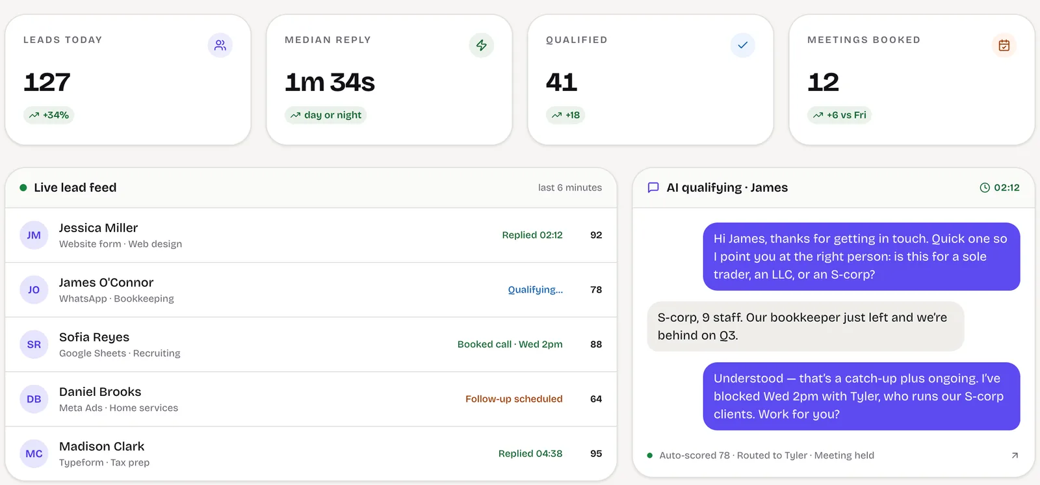
Task: Click the 'Live lead feed' heading
Action: pos(75,188)
